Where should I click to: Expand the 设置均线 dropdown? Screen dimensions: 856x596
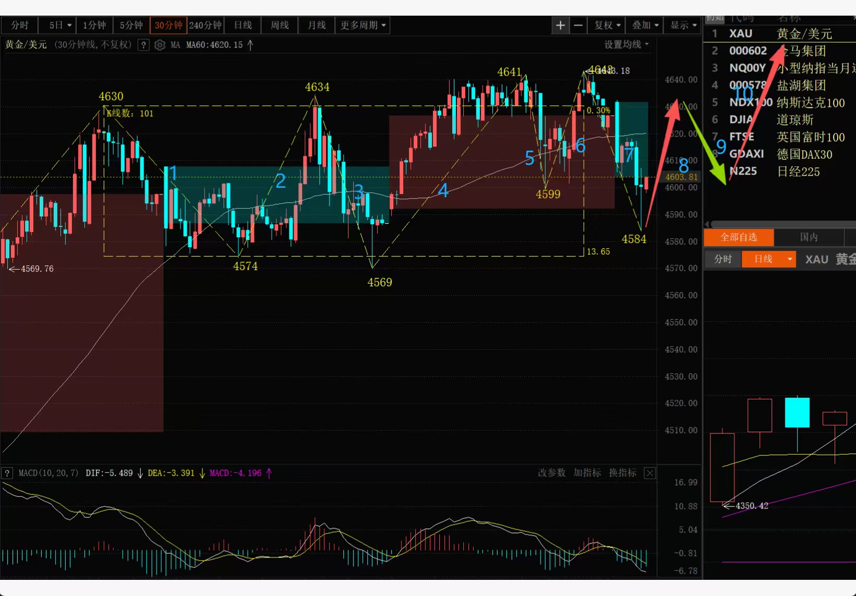[x=626, y=45]
